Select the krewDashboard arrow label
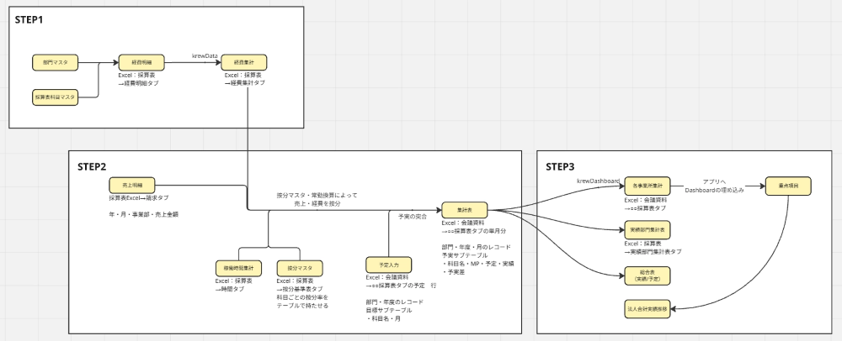The width and height of the screenshot is (842, 341). click(x=599, y=181)
